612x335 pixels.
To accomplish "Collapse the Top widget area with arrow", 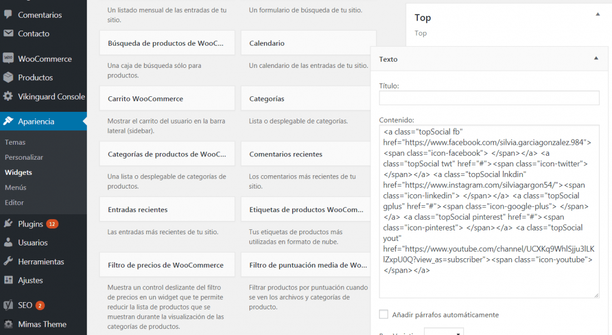I will pyautogui.click(x=598, y=14).
